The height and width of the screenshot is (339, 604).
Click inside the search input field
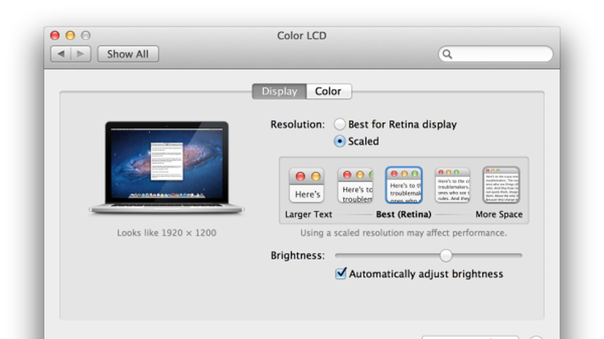coord(495,54)
